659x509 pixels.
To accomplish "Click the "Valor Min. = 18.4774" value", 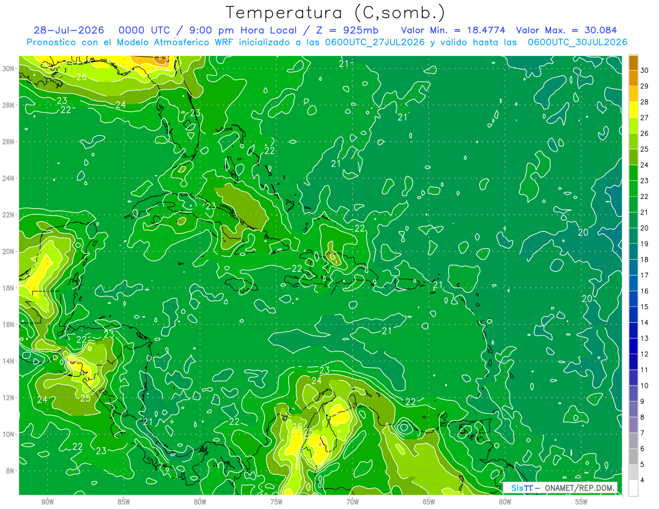I will [454, 30].
